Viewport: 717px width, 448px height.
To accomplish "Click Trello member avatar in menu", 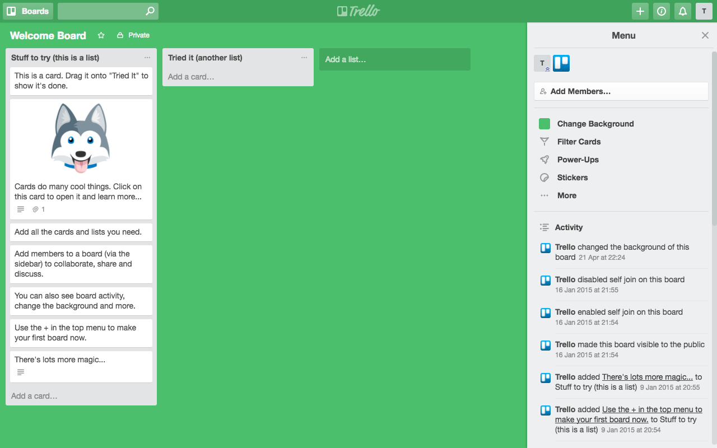I will (561, 63).
